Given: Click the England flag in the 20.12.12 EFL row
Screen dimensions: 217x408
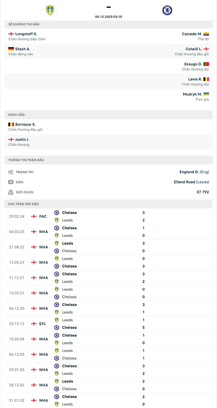Looking at the screenshot, I should pyautogui.click(x=34, y=324).
